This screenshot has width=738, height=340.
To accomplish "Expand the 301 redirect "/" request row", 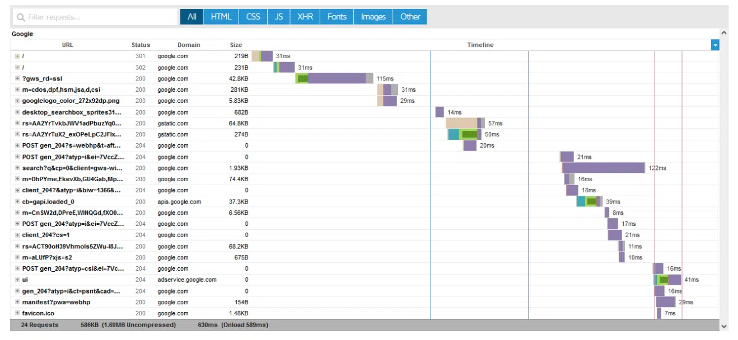I will click(x=17, y=56).
